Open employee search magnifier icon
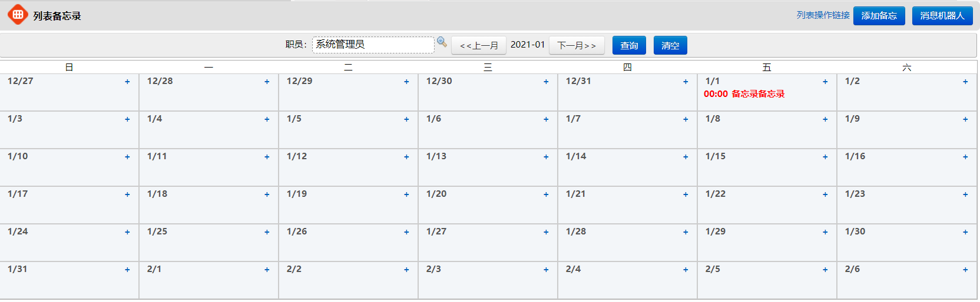Image resolution: width=980 pixels, height=302 pixels. [442, 42]
